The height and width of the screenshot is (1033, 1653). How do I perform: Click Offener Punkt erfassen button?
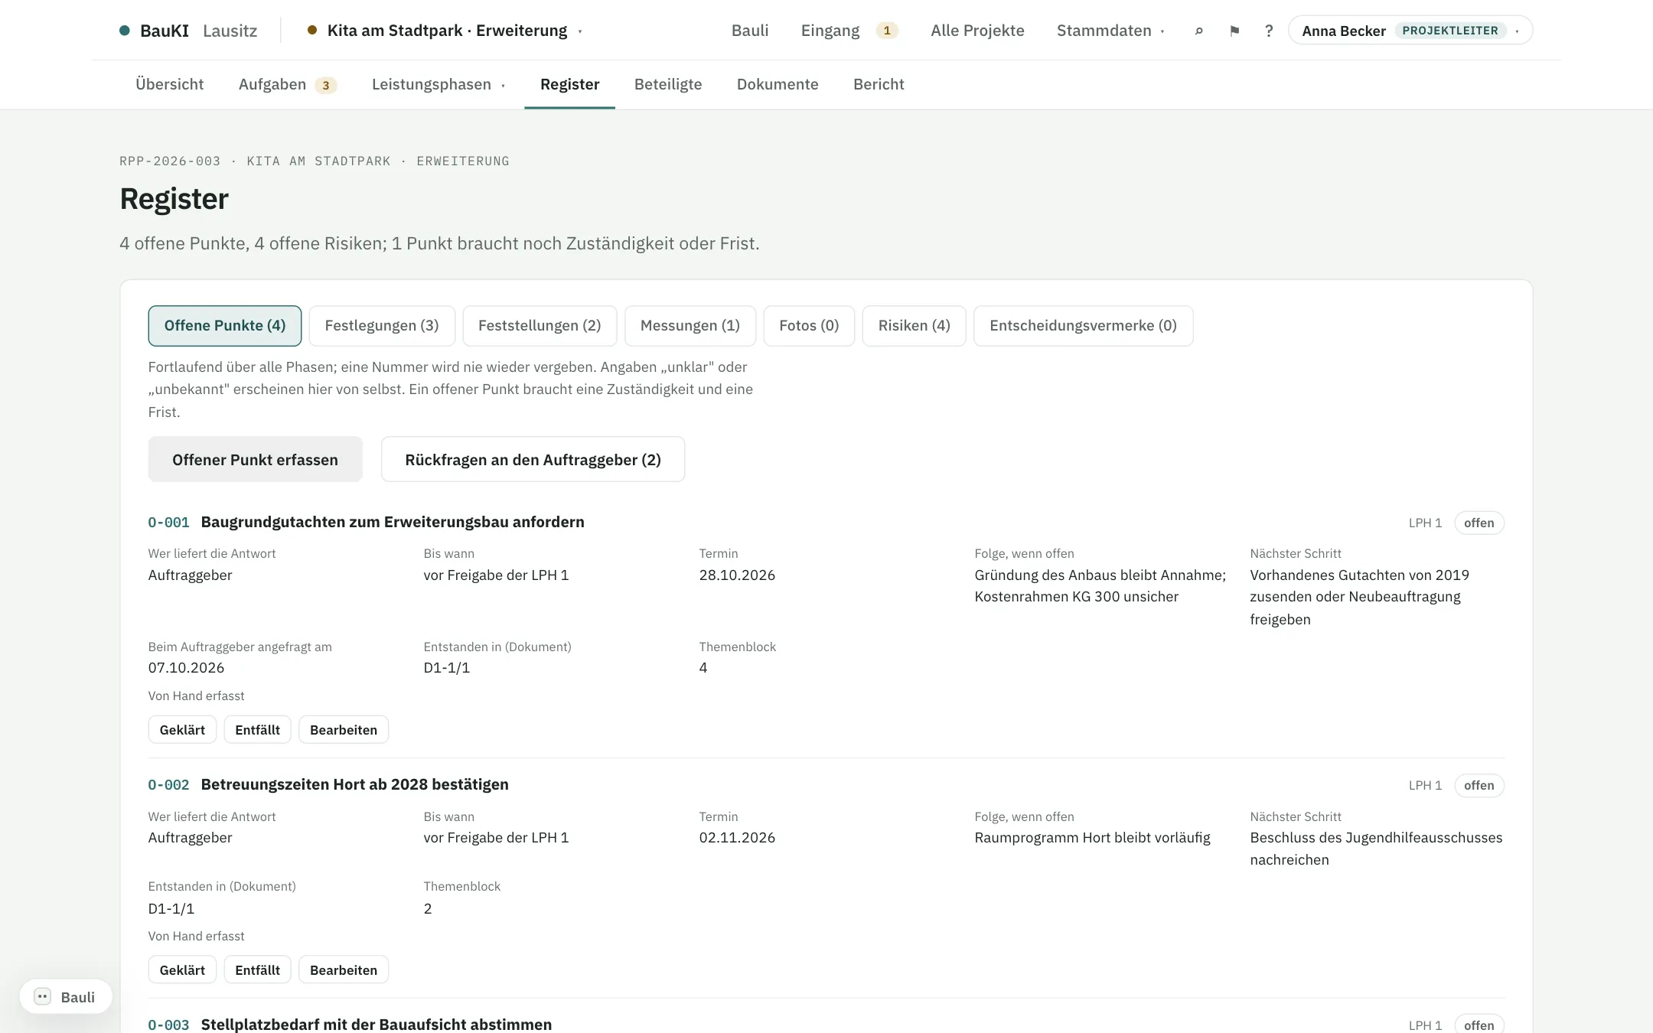[255, 460]
